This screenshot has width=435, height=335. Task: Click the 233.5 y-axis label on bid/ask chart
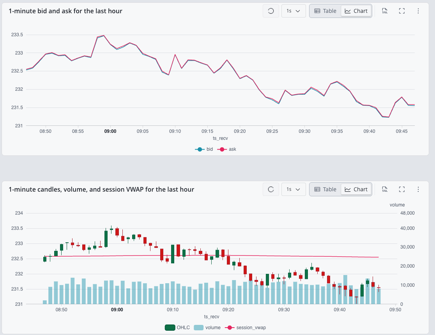(17, 35)
